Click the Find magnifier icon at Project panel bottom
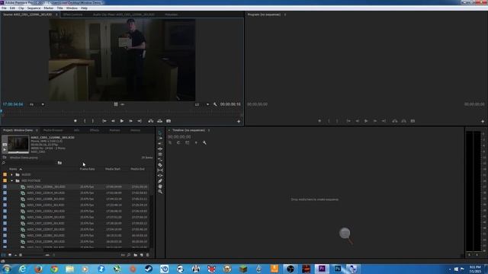 pos(129,255)
